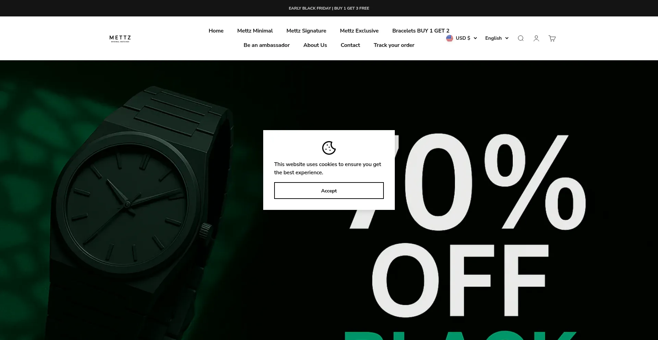Viewport: 658px width, 340px height.
Task: Go to the Home menu item
Action: pos(216,31)
